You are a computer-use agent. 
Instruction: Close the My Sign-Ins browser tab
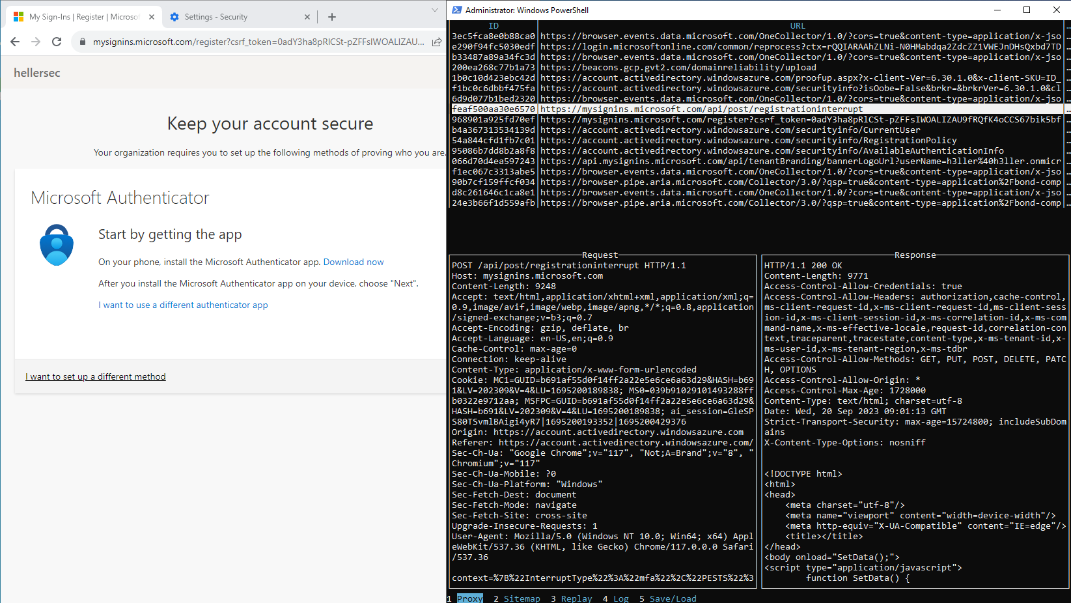[x=152, y=17]
